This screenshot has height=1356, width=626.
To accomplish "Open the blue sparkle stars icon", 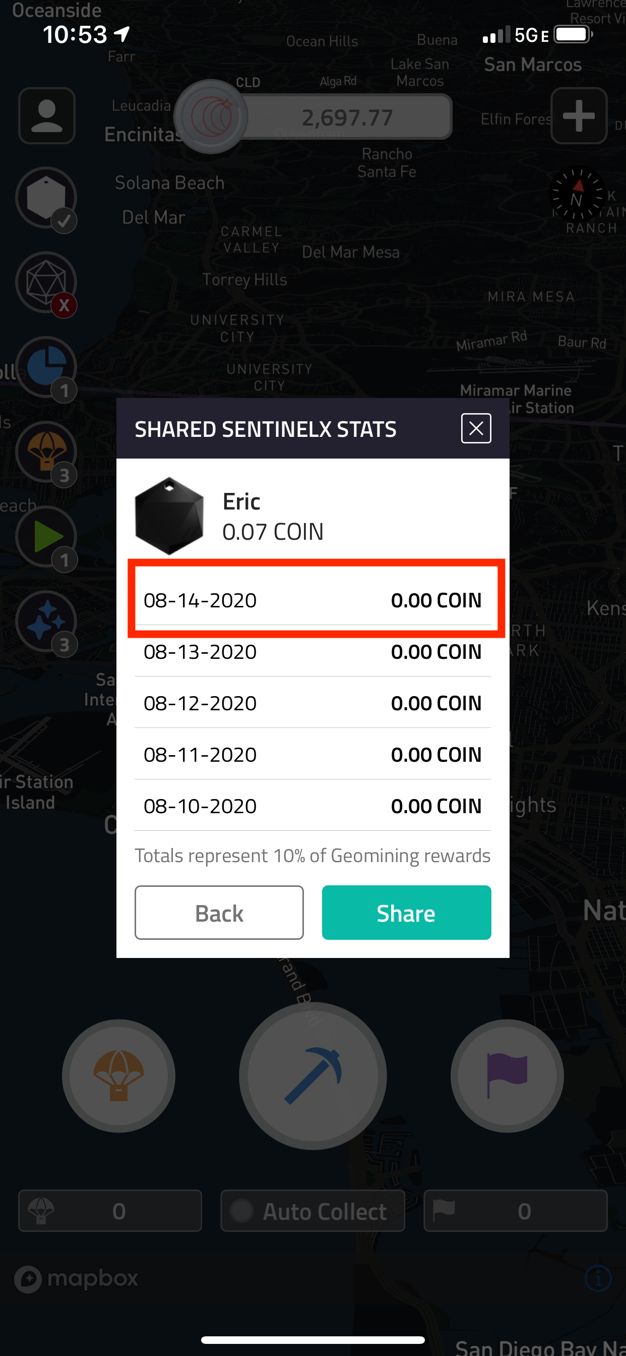I will [x=46, y=621].
